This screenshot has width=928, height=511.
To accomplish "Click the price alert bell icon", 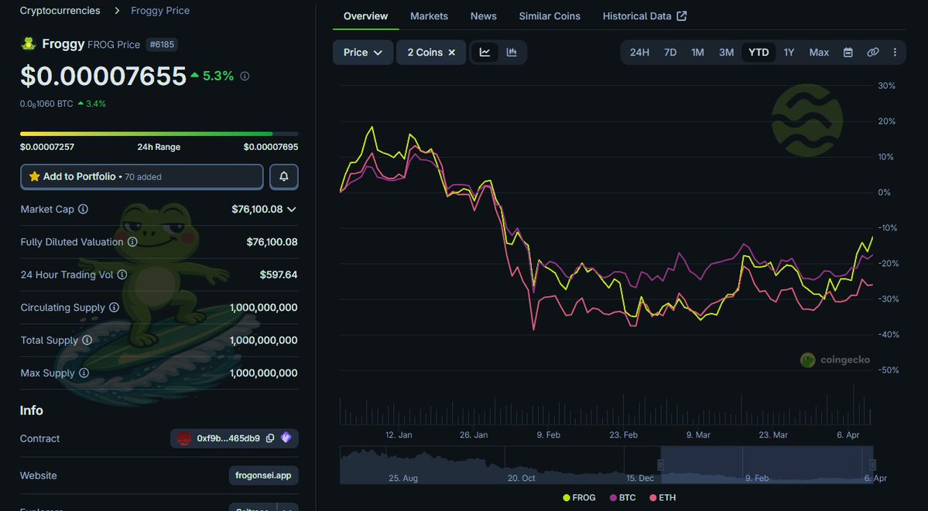I will point(284,177).
